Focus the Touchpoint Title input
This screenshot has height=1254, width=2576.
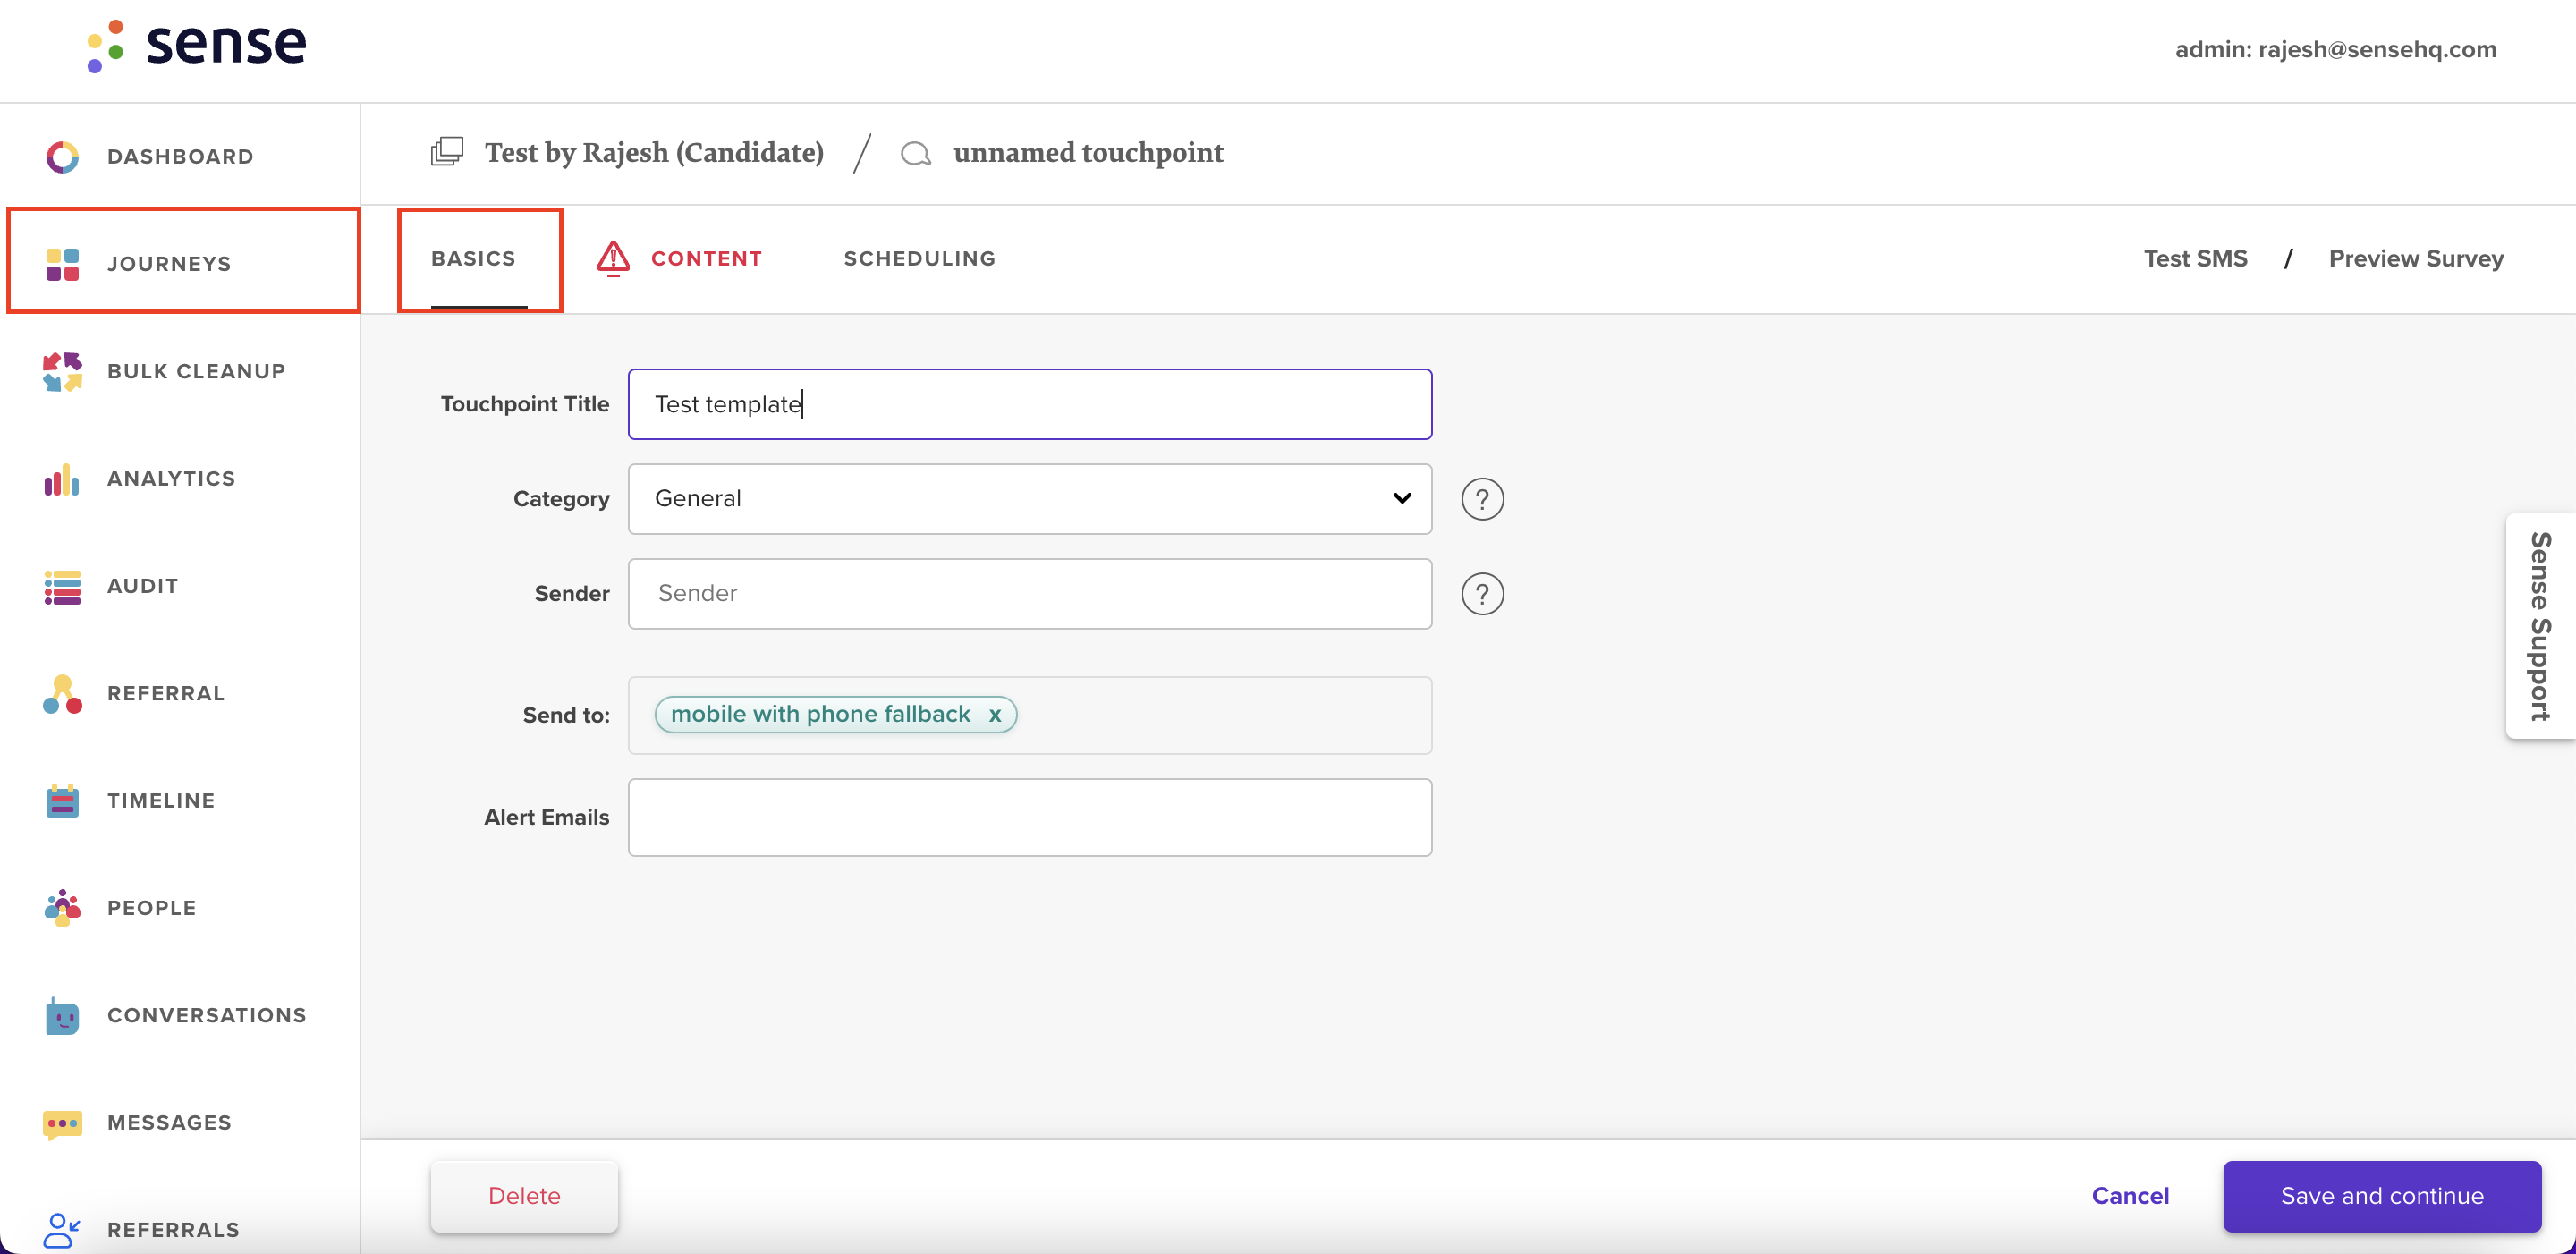[x=1030, y=404]
